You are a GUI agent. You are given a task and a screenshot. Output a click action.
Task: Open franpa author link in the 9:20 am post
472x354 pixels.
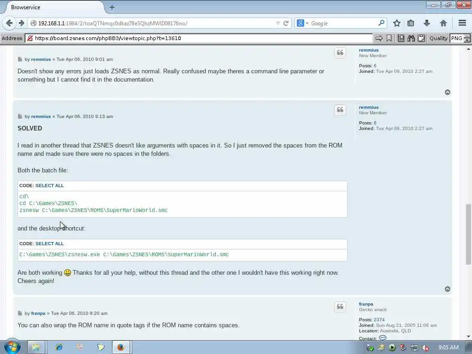point(38,313)
